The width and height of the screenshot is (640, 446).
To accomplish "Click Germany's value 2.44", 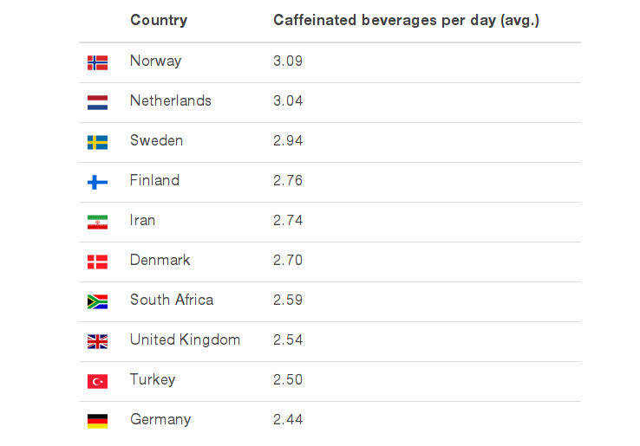I will tap(287, 420).
